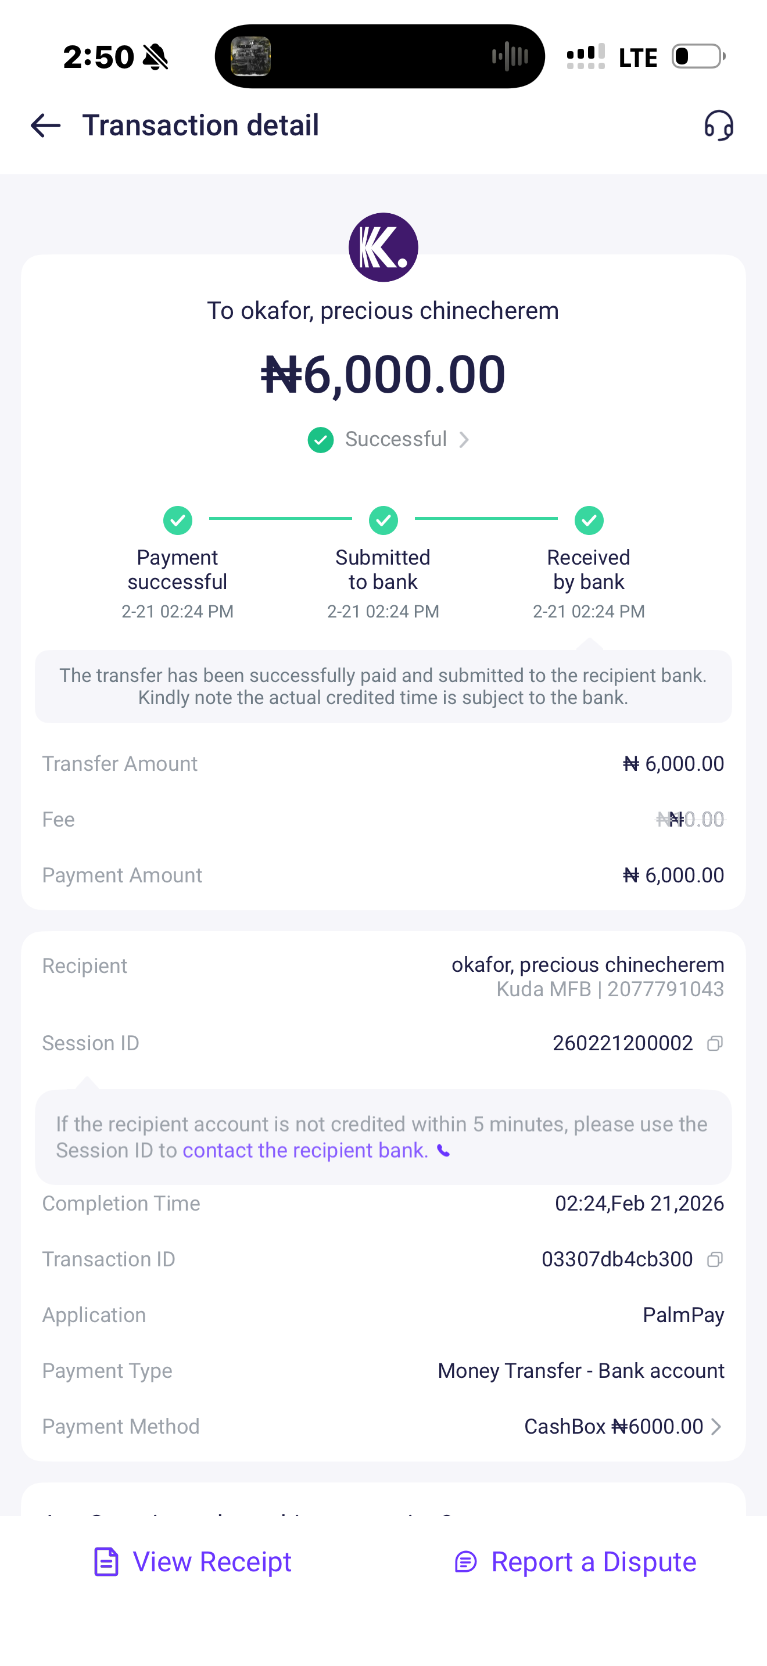Tap the View Receipt document icon
767x1666 pixels.
(x=106, y=1562)
